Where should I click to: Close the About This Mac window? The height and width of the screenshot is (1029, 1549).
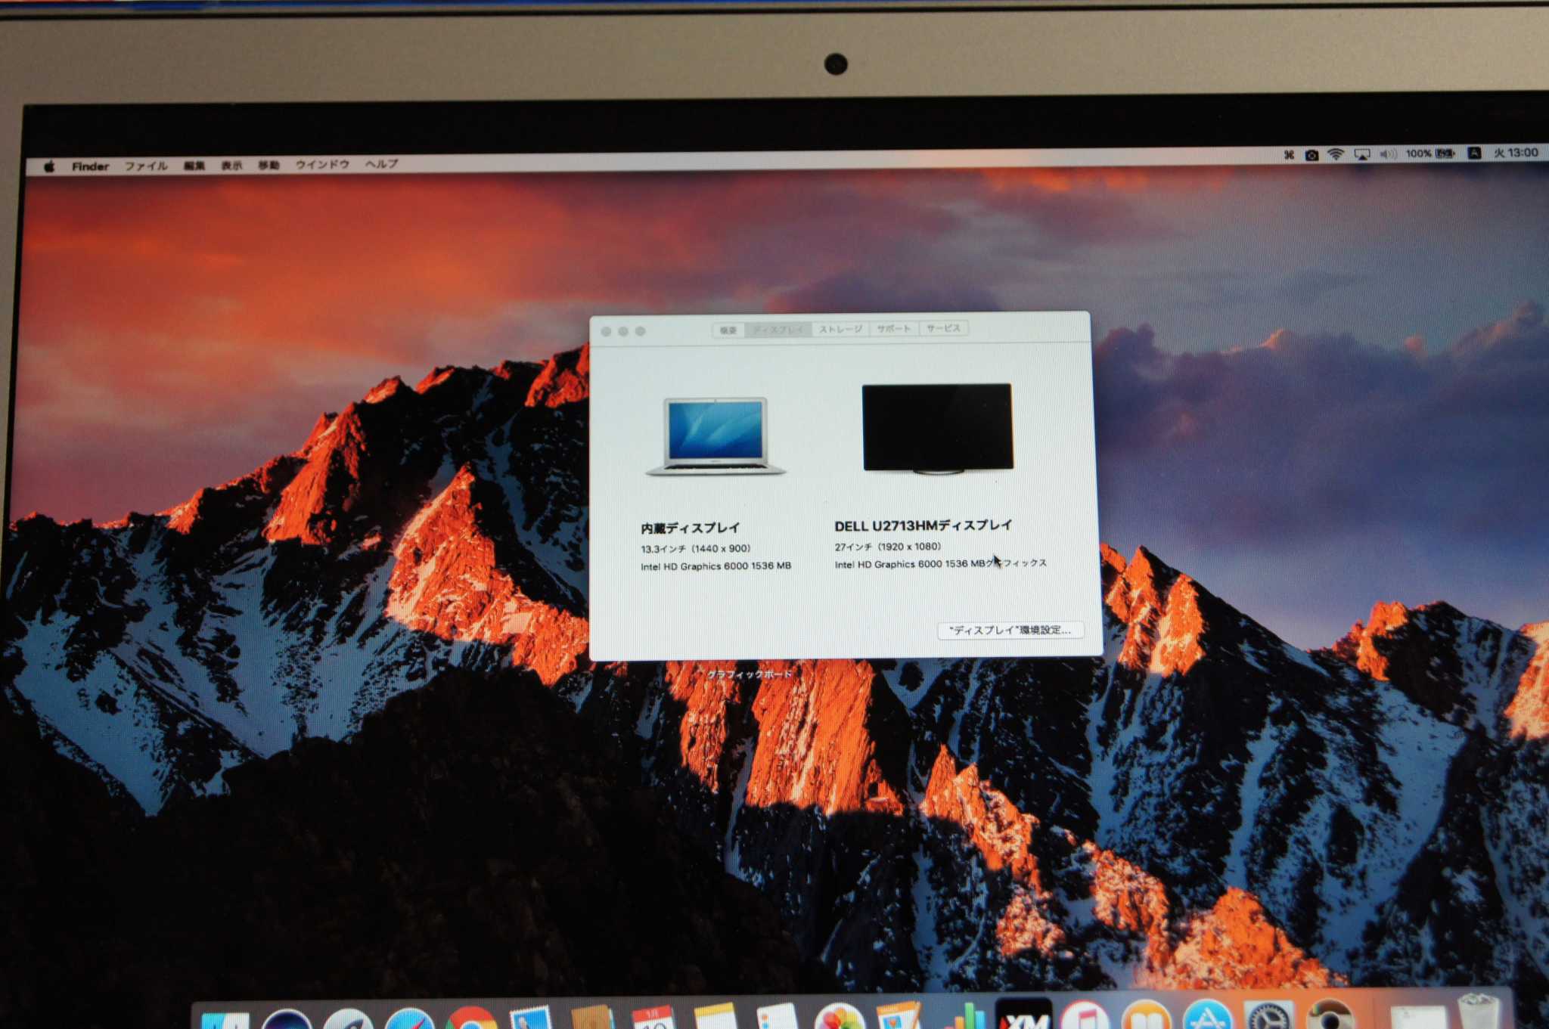607,331
